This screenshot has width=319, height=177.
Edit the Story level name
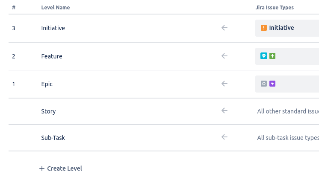click(48, 111)
